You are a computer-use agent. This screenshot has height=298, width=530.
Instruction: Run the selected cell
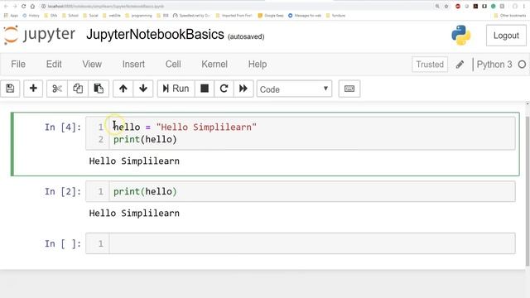click(x=176, y=89)
